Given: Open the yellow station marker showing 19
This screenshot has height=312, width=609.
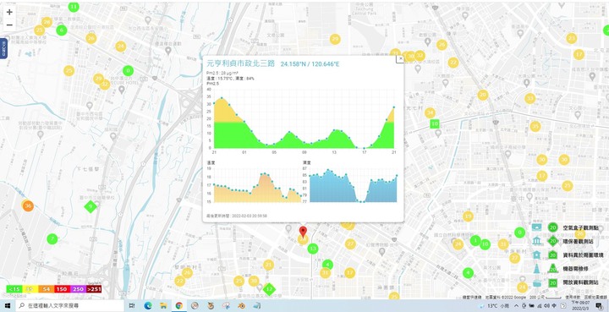Looking at the screenshot, I should click(x=468, y=216).
